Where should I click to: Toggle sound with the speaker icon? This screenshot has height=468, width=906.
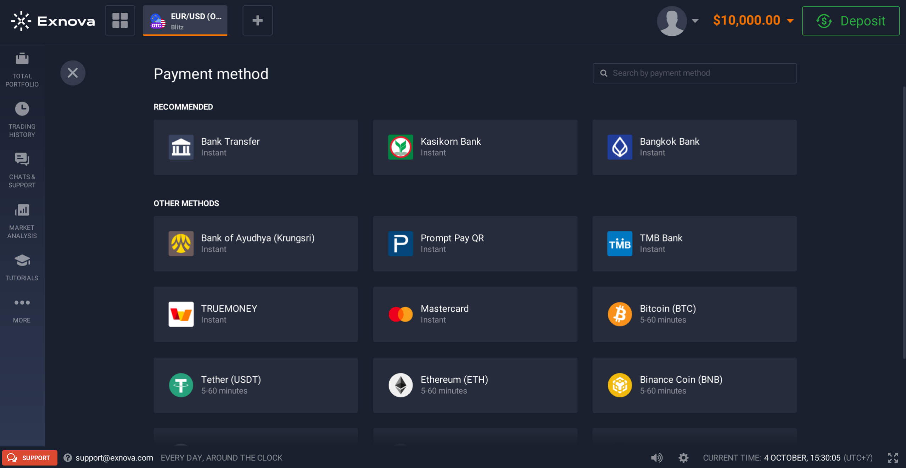pos(656,458)
